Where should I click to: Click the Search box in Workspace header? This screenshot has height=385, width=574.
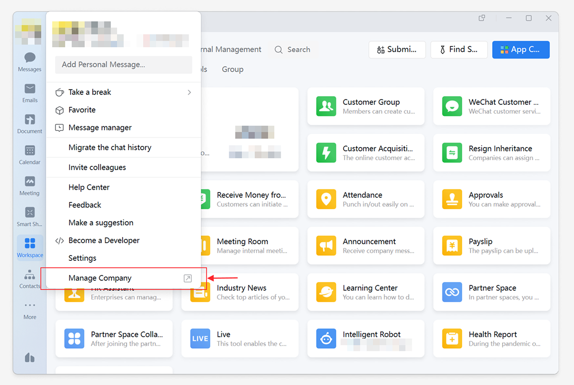(x=293, y=49)
